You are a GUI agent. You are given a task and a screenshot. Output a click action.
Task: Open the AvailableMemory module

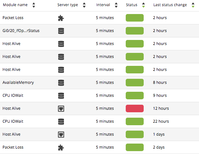[x=18, y=82]
